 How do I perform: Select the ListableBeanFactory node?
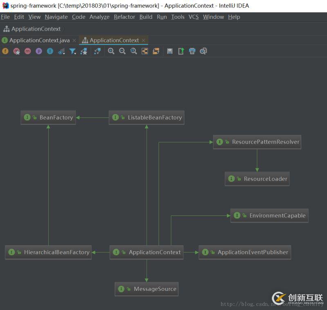tap(146, 117)
